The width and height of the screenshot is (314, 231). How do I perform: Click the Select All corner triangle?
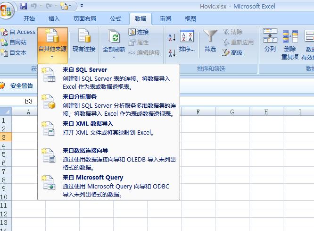pos(6,111)
